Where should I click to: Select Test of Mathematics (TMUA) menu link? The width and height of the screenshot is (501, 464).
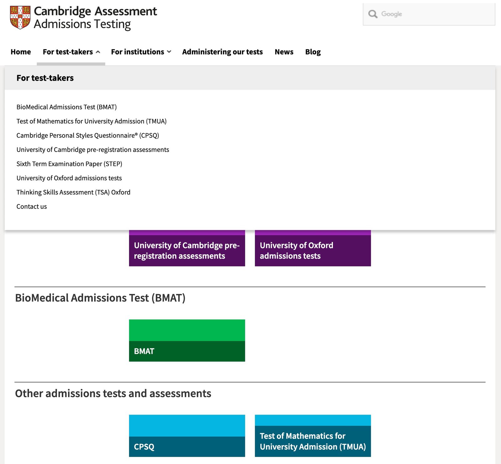coord(91,121)
